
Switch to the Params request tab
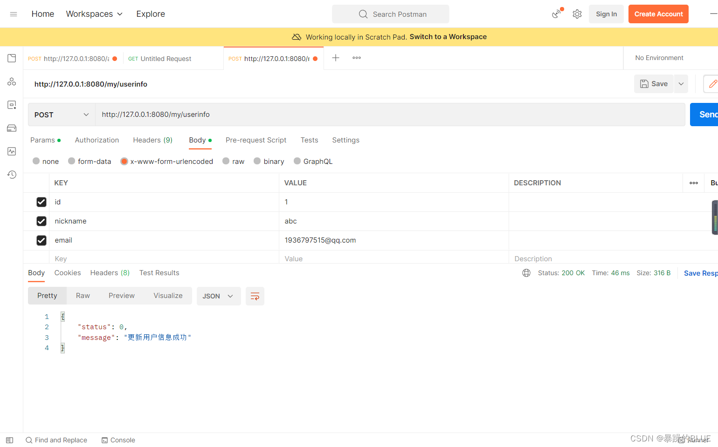click(x=45, y=140)
